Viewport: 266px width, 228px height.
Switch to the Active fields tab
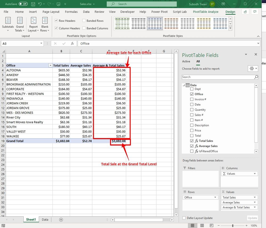pos(186,61)
